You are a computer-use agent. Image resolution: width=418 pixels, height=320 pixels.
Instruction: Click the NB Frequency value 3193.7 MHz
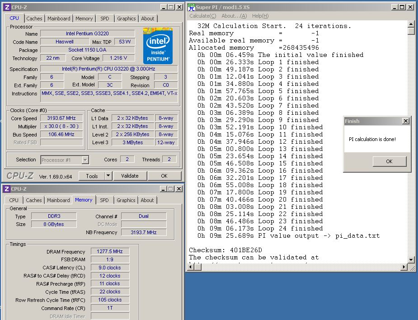(144, 232)
